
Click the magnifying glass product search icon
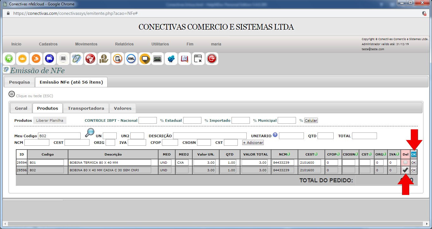(90, 133)
